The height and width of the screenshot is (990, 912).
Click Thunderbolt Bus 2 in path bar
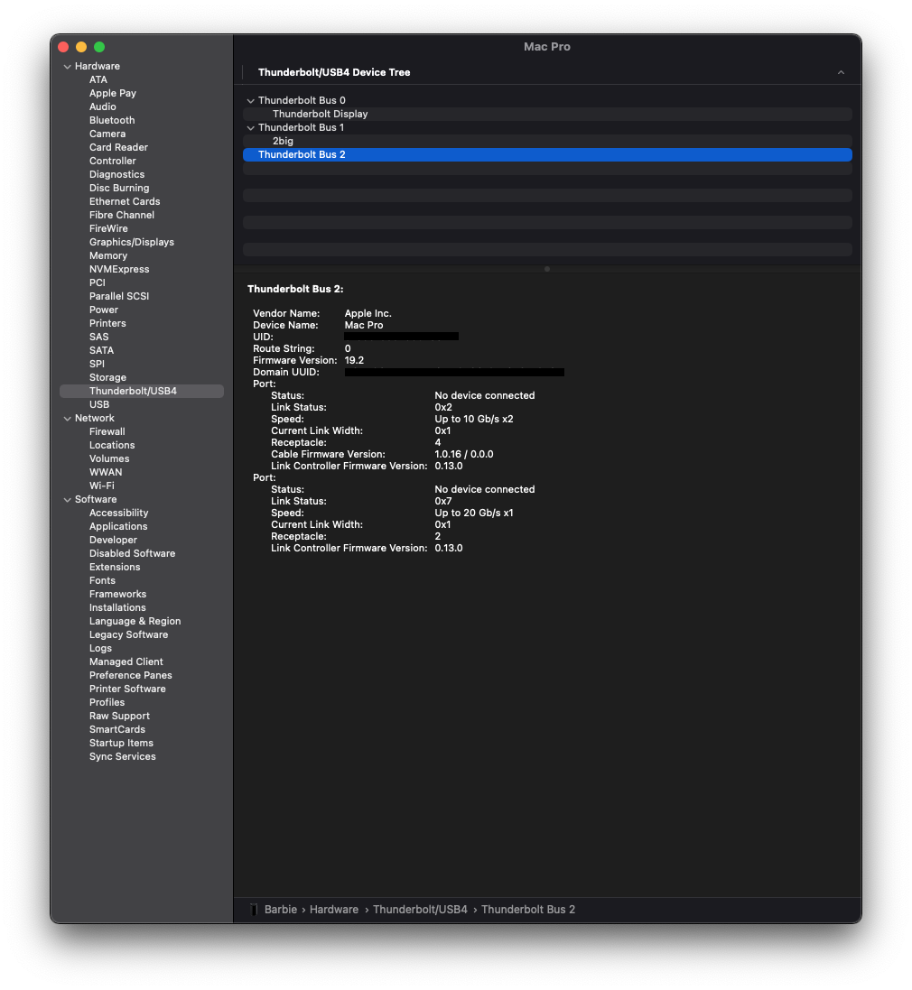pyautogui.click(x=528, y=909)
